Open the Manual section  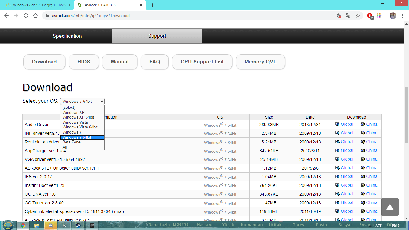[x=120, y=62]
